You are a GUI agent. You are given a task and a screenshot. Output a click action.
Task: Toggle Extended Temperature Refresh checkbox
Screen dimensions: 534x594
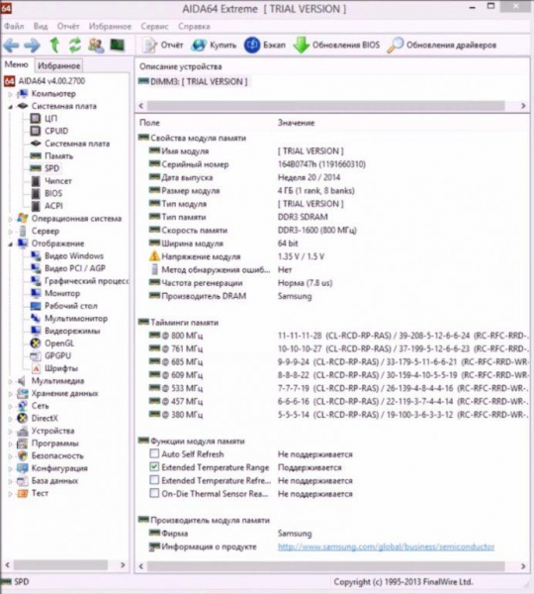coord(154,480)
